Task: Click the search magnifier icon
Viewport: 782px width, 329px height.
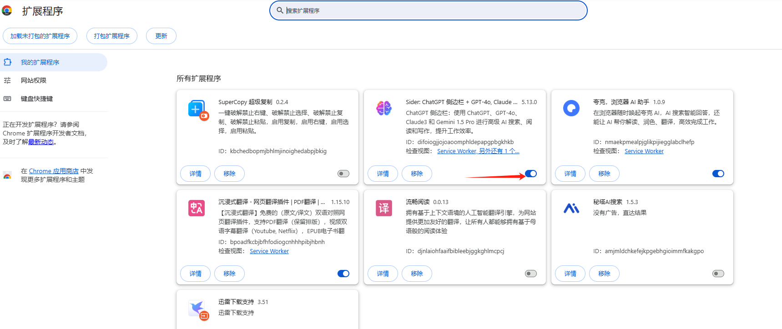Action: pyautogui.click(x=280, y=10)
